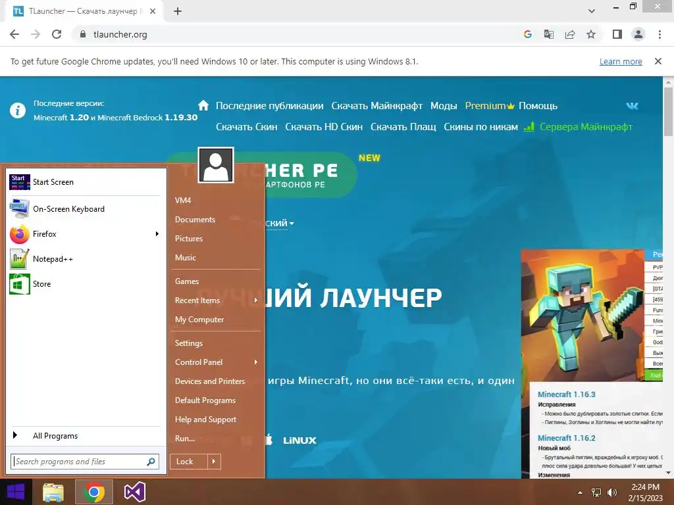Close the TLauncher tab
This screenshot has height=505, width=674.
point(153,12)
